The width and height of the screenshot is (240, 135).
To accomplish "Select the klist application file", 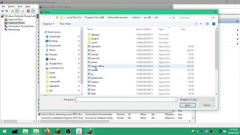I will pyautogui.click(x=93, y=90).
